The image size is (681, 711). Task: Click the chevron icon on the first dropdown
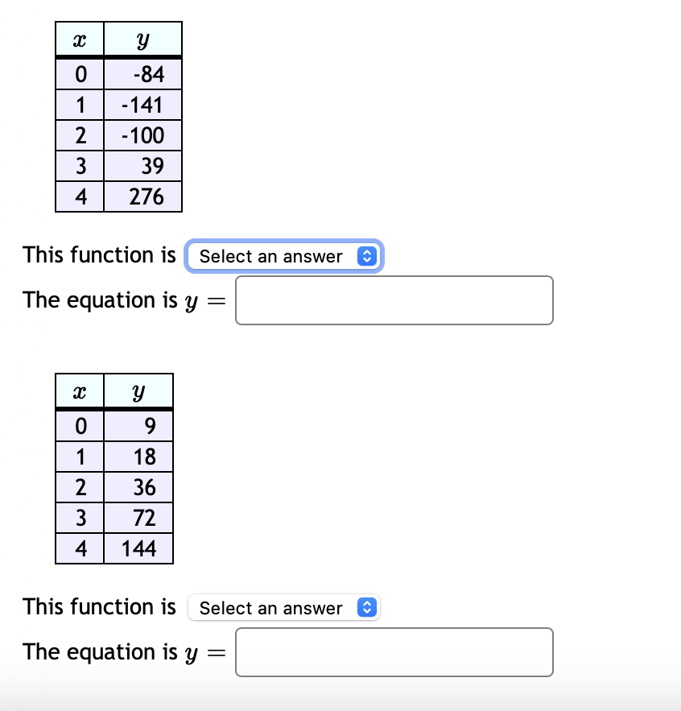tap(367, 256)
